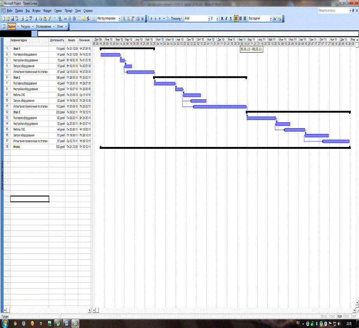Toggle italic formatting (К)

pos(227,18)
